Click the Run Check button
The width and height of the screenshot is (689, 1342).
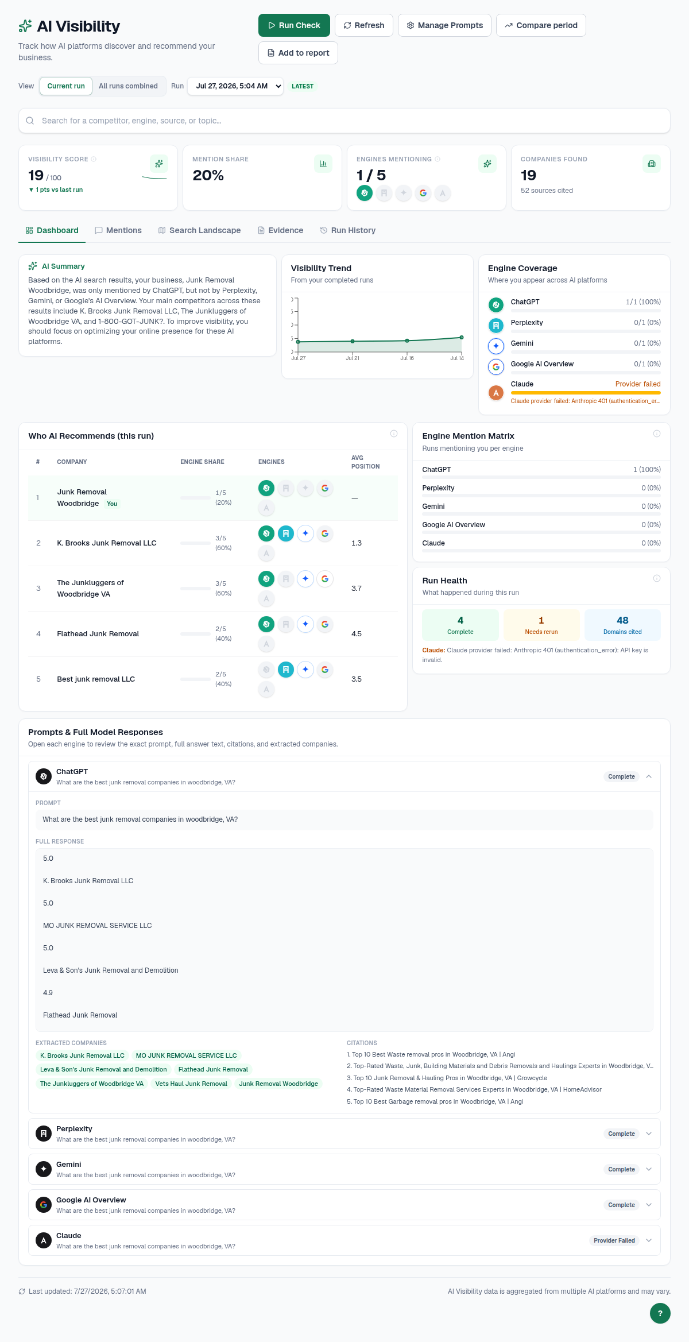tap(294, 25)
